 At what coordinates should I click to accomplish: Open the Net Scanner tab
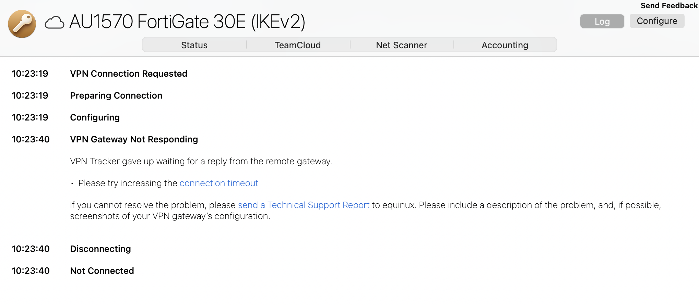401,45
